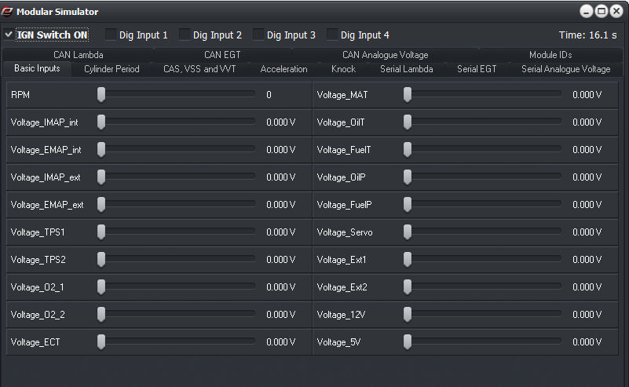
Task: Click the Voltage_Ext2 slider handle
Action: pos(408,287)
